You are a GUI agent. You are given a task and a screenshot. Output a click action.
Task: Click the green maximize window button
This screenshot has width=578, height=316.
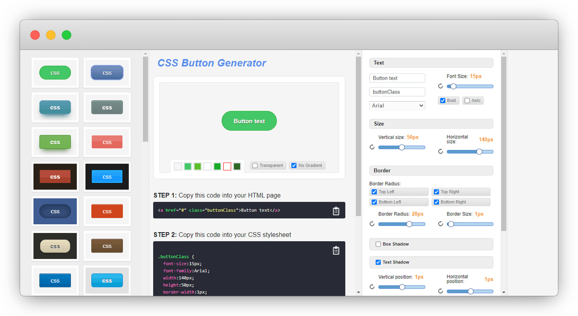(66, 35)
